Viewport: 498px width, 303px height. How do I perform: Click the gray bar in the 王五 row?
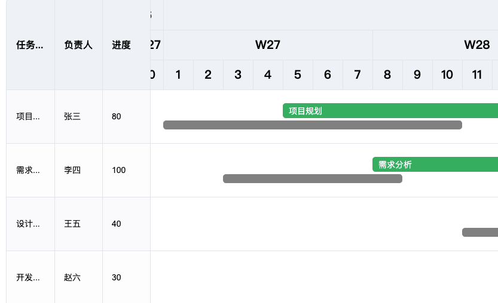[479, 232]
